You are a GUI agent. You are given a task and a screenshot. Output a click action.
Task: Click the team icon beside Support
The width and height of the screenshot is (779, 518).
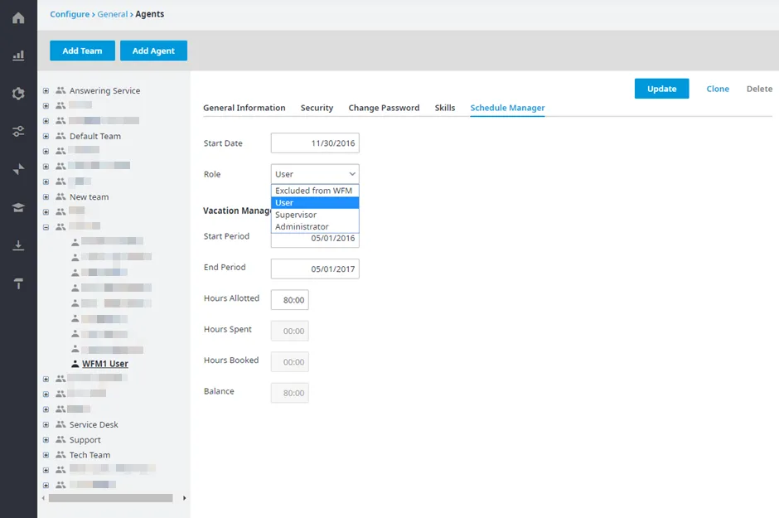point(60,439)
